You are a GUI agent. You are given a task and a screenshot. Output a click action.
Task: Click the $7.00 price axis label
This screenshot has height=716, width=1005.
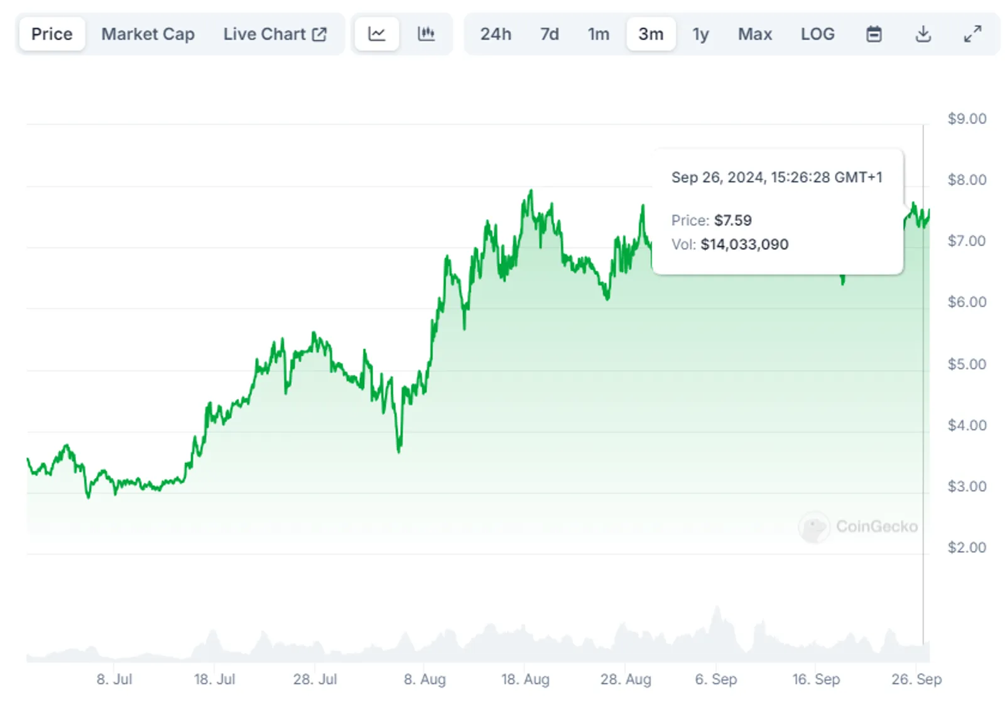(967, 241)
